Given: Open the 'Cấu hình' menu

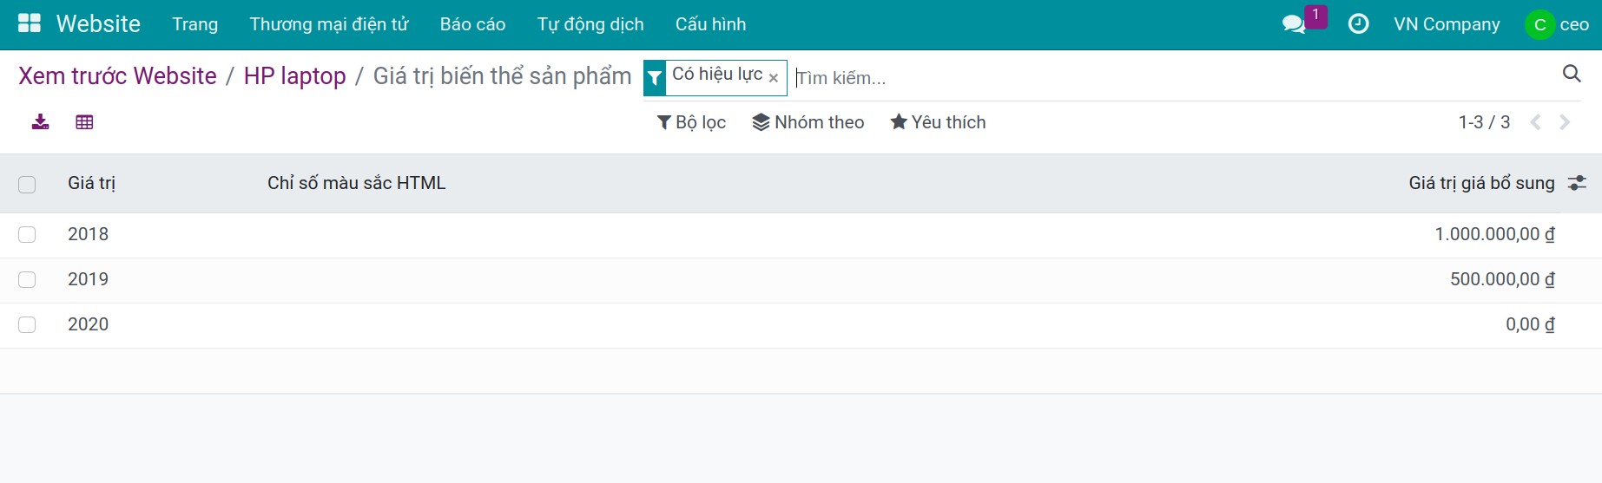Looking at the screenshot, I should pos(710,24).
